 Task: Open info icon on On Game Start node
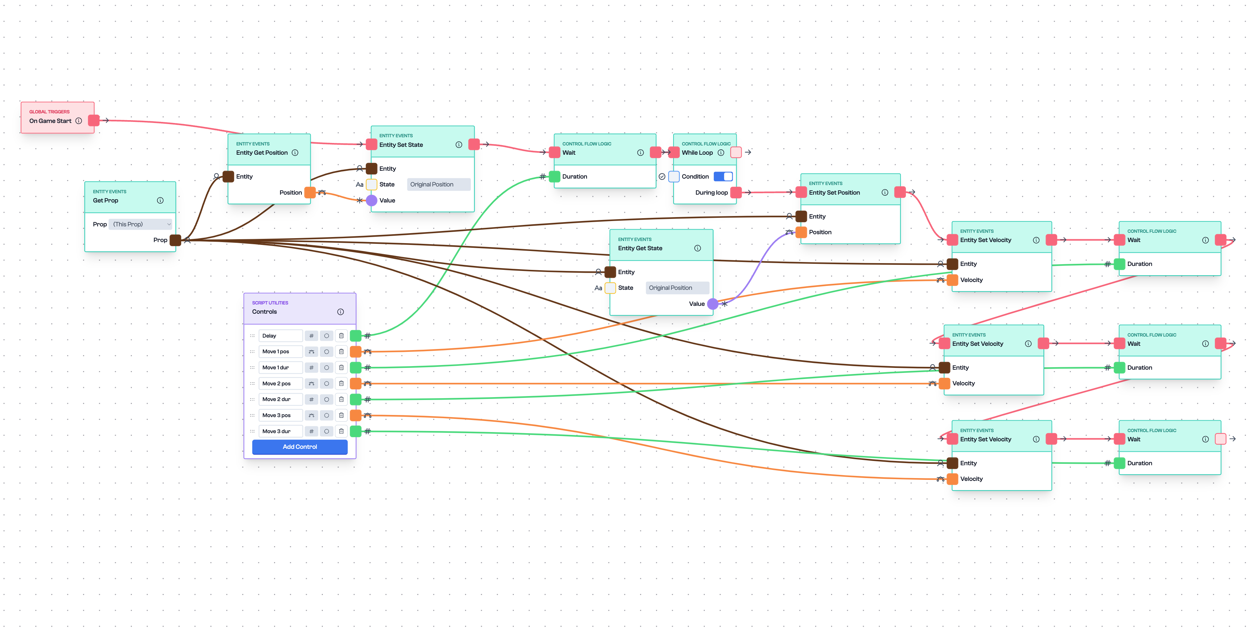click(79, 121)
